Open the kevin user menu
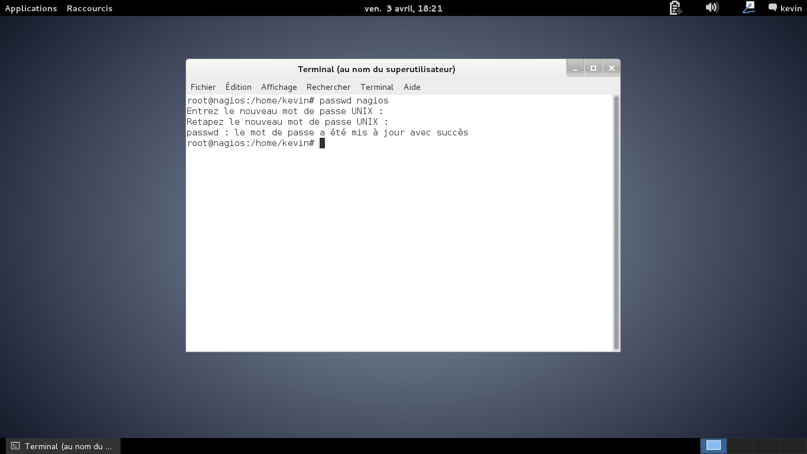This screenshot has height=454, width=807. click(x=791, y=8)
